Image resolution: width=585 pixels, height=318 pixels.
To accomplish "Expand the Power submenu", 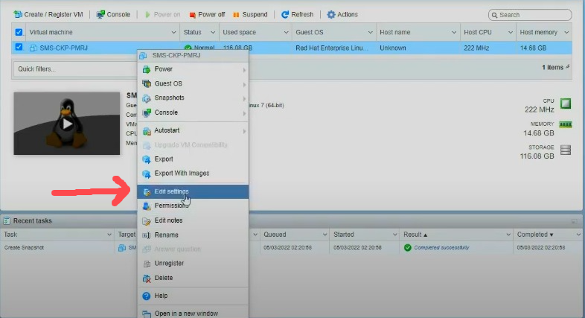I will pos(193,69).
